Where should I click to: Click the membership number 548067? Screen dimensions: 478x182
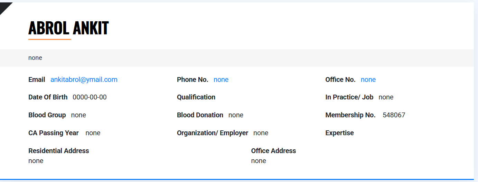(x=394, y=115)
